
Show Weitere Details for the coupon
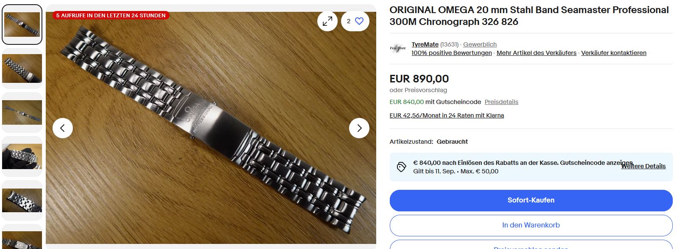(x=643, y=166)
